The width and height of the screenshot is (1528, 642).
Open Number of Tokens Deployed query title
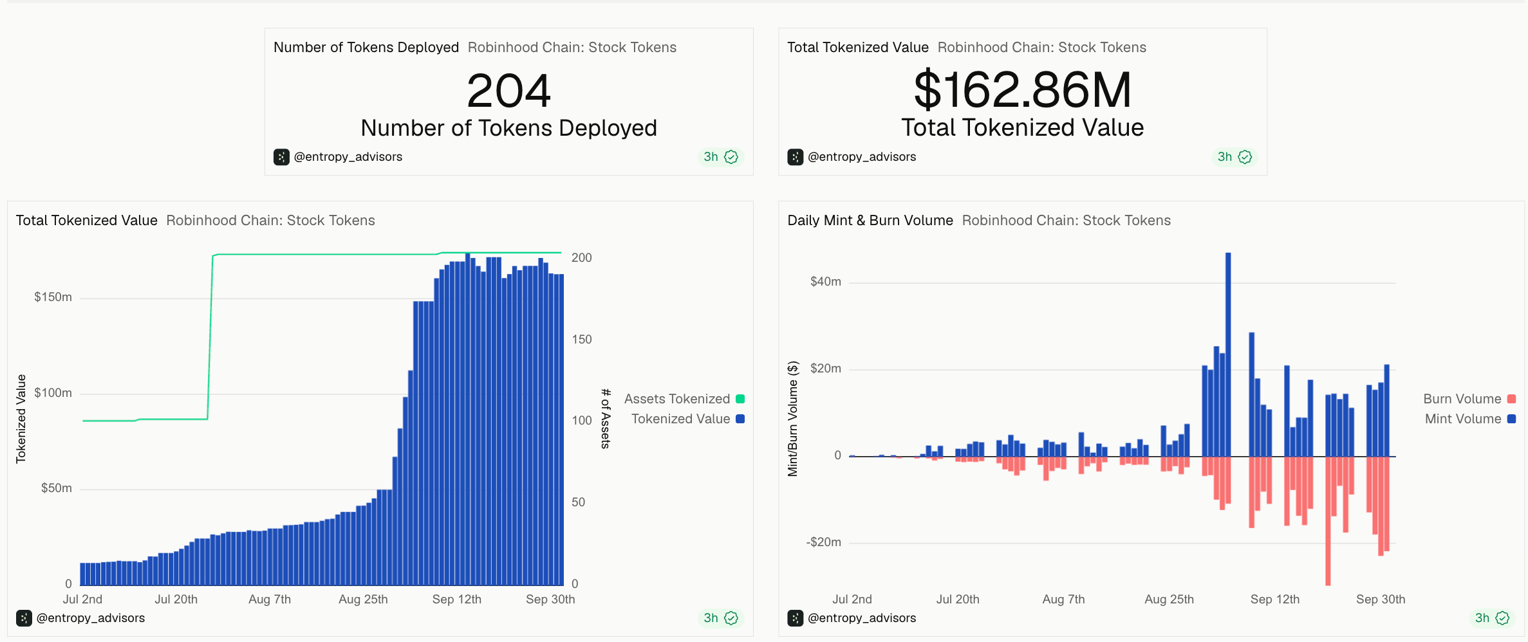[x=366, y=48]
